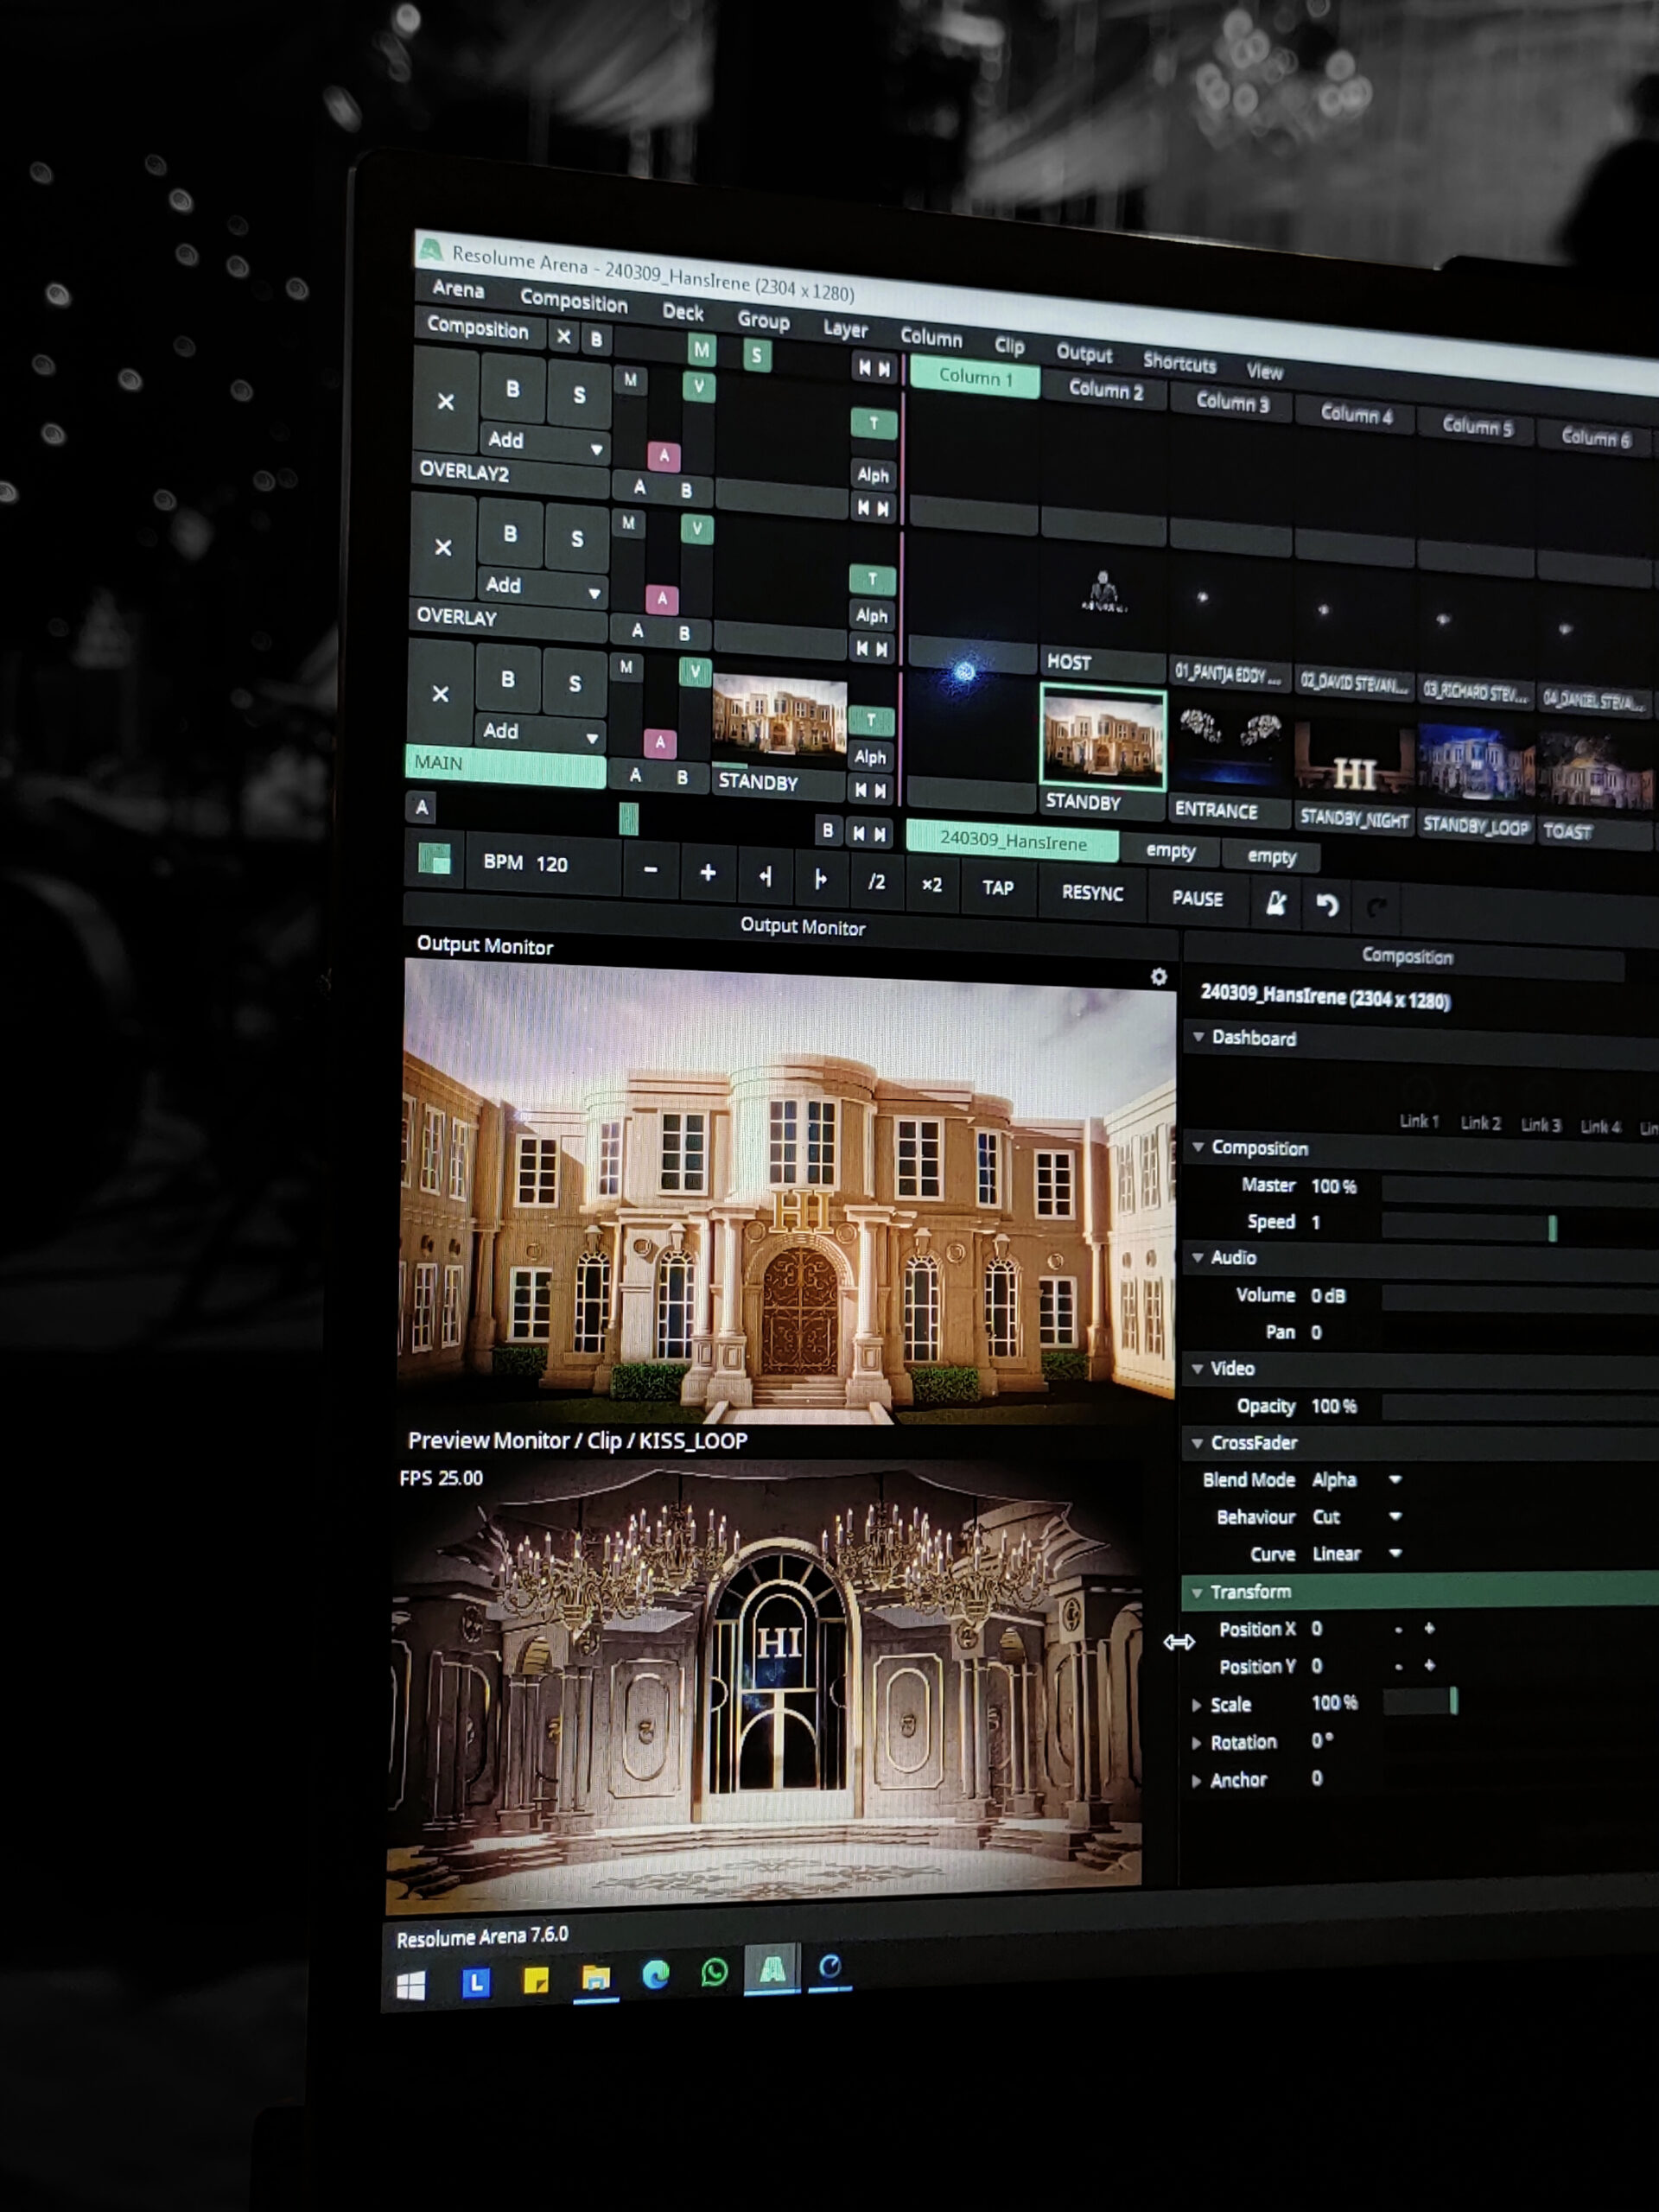Open the Output menu
The width and height of the screenshot is (1659, 2212).
tap(1083, 354)
